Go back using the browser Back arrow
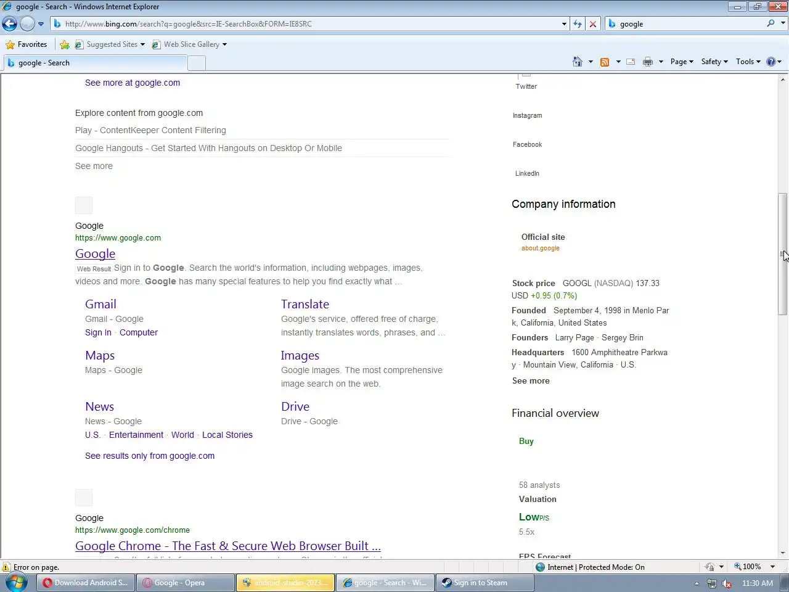Screen dimensions: 789x592 (x=9, y=23)
